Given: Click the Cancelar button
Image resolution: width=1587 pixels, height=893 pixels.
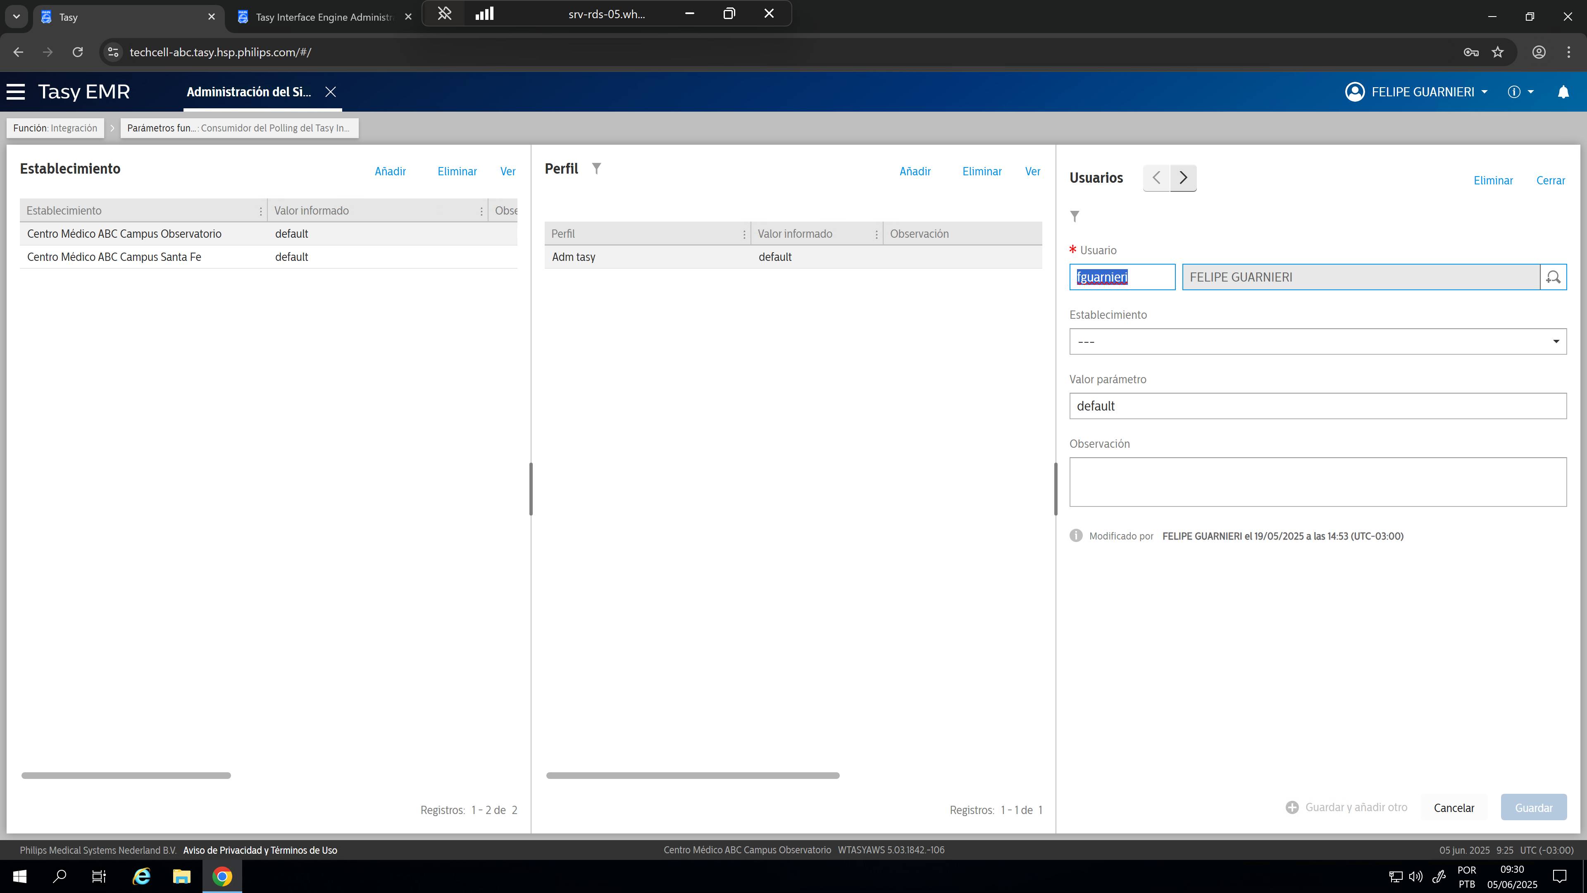Looking at the screenshot, I should [x=1454, y=808].
